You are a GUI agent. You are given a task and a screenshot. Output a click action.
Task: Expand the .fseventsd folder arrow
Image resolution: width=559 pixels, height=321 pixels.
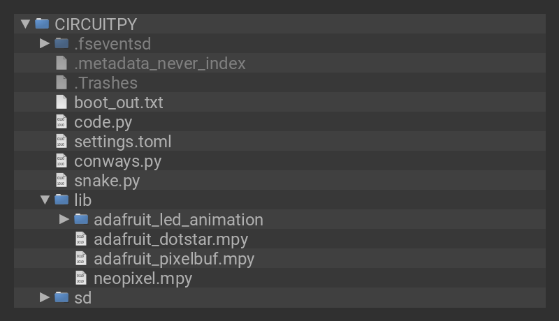(45, 43)
